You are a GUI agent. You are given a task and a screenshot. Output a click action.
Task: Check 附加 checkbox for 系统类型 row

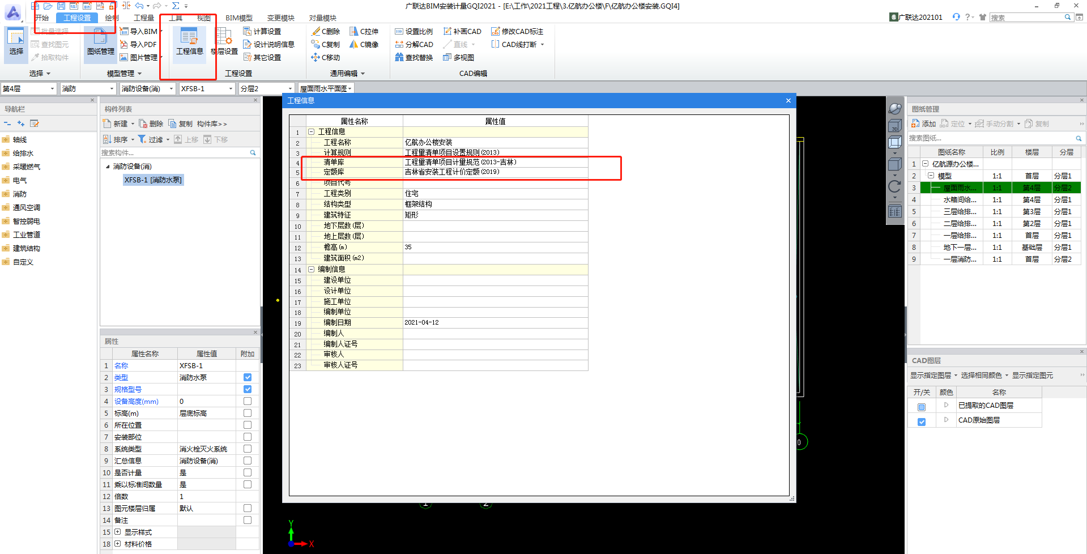(248, 449)
